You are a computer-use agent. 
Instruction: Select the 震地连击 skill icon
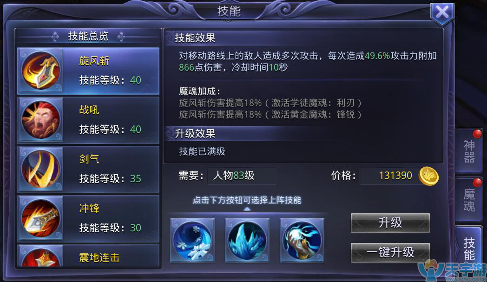[x=41, y=257]
